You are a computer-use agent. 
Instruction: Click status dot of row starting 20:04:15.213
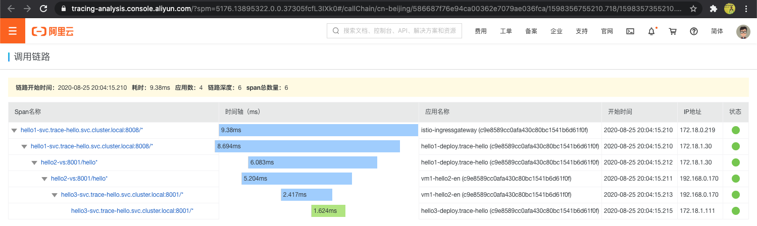735,195
